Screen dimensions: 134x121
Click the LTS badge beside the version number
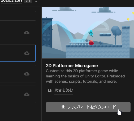pos(28,1)
